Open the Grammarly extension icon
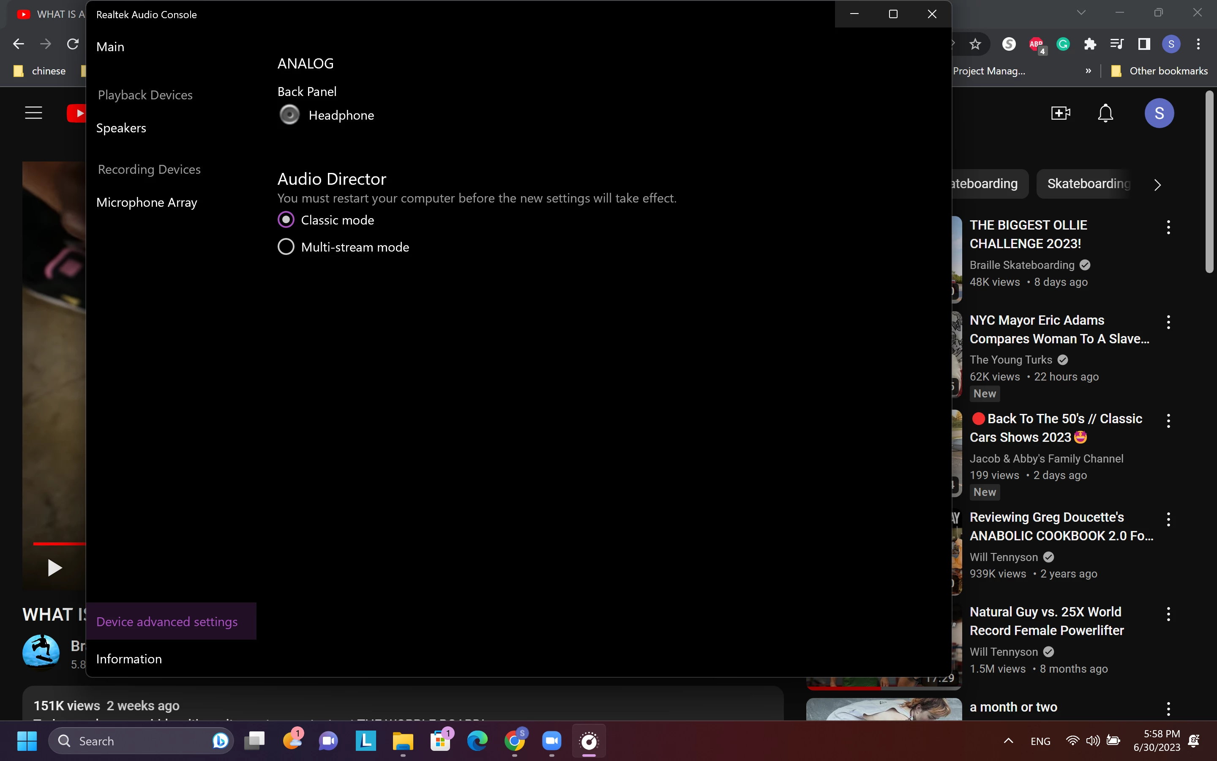The image size is (1217, 761). coord(1063,44)
